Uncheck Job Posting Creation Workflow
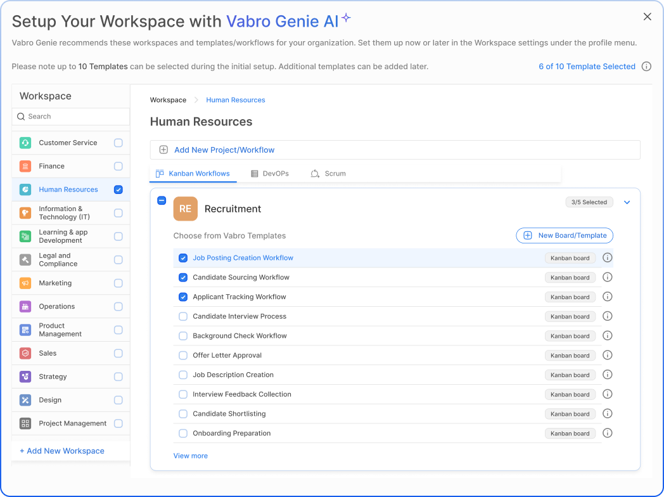This screenshot has width=664, height=497. 183,258
